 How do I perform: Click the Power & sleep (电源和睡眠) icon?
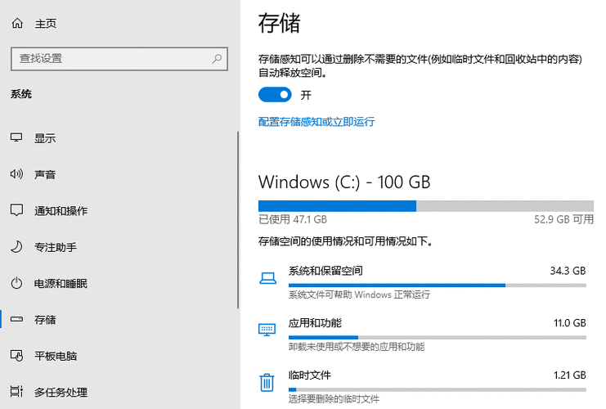click(x=16, y=283)
